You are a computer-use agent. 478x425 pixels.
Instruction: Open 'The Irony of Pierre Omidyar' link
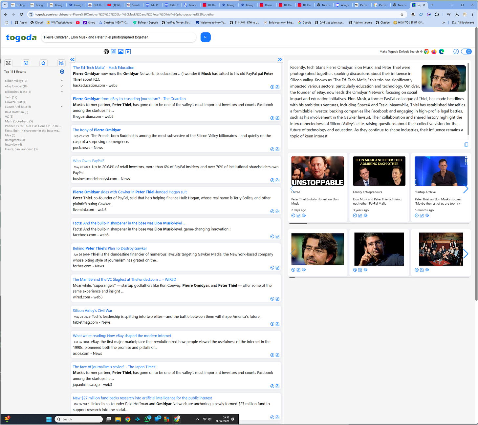(97, 130)
